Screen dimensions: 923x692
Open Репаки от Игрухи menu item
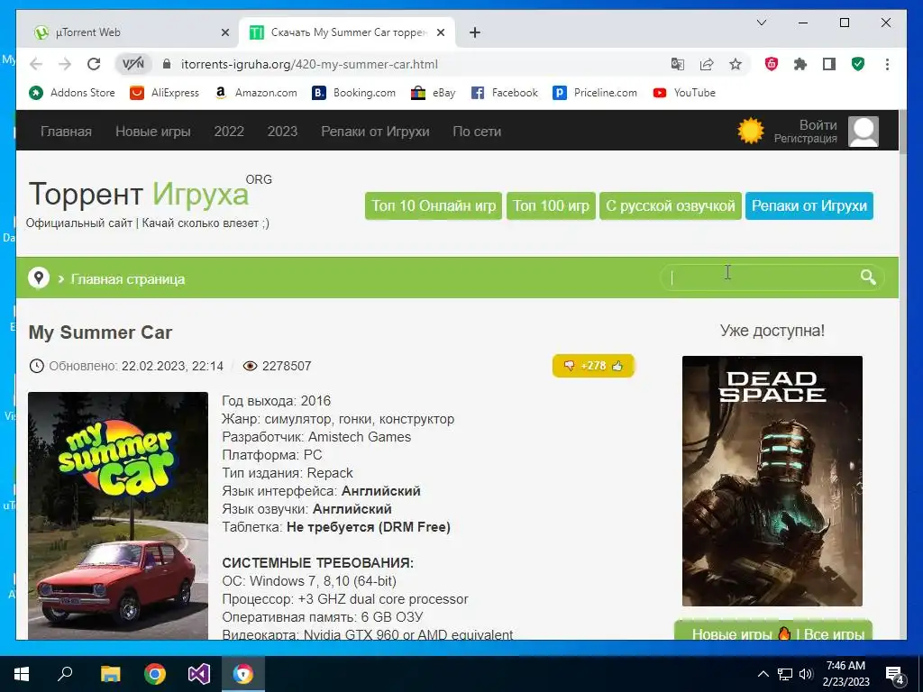coord(375,132)
